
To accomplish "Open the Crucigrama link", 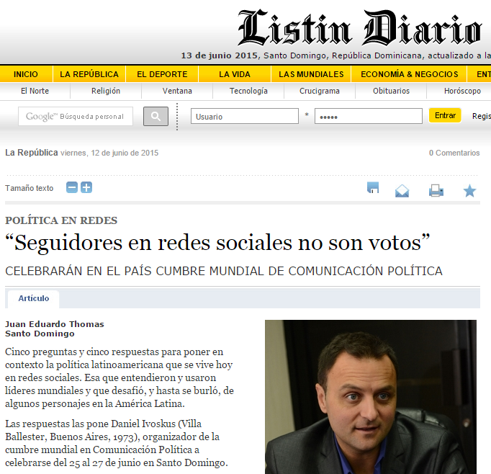I will coord(320,91).
